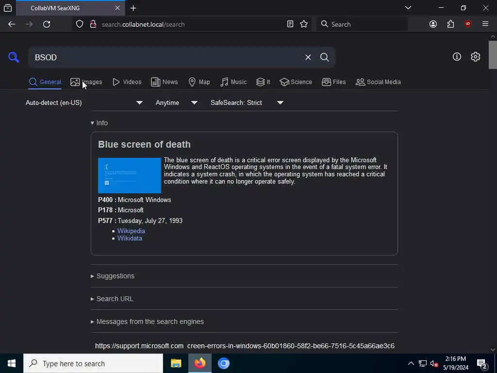Click the text Tuesday, July 27, 1993

pyautogui.click(x=150, y=221)
